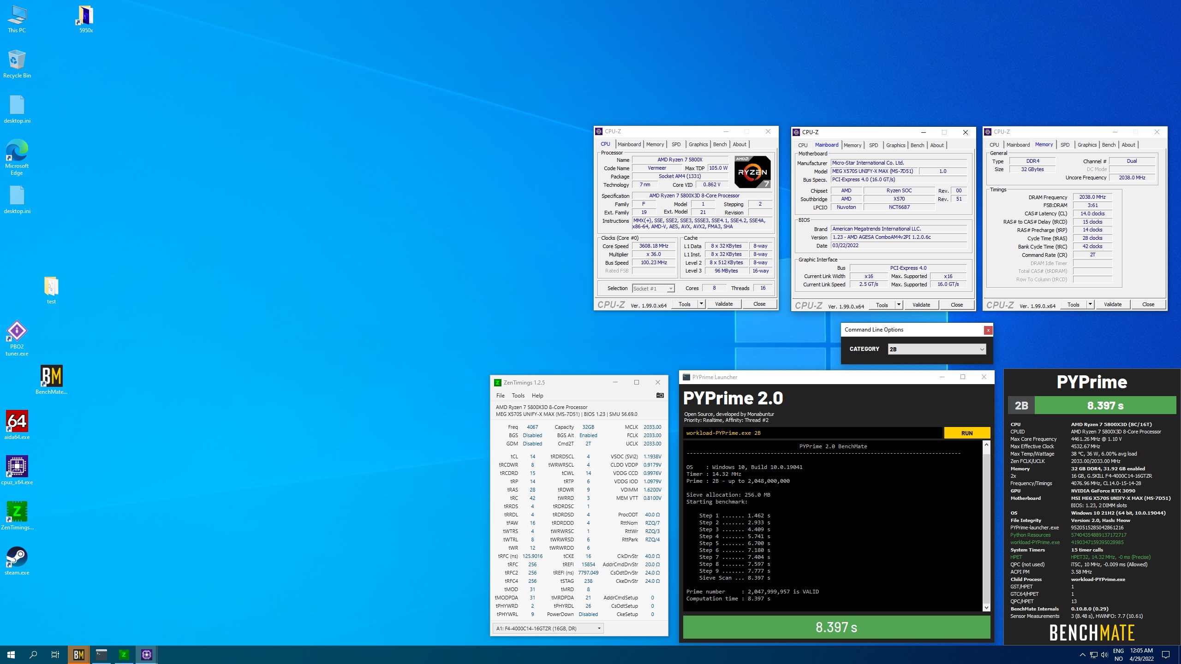This screenshot has width=1181, height=664.
Task: Select the upper desktop.ini file icon
Action: 17,110
